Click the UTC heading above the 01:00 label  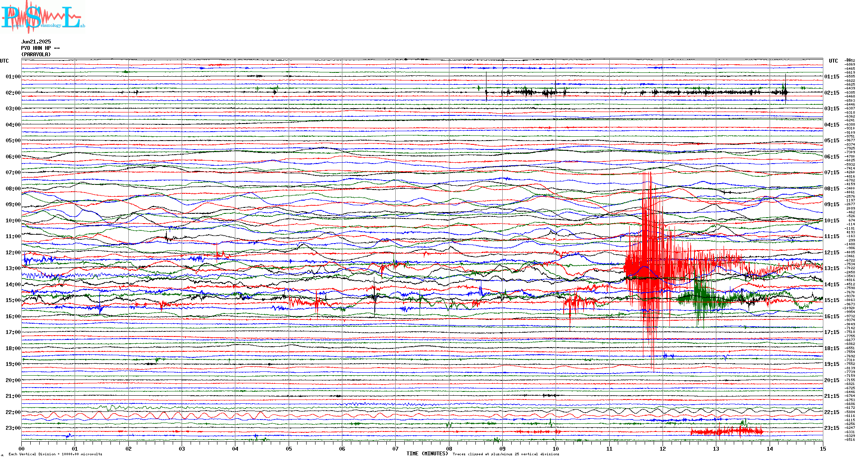click(x=4, y=61)
